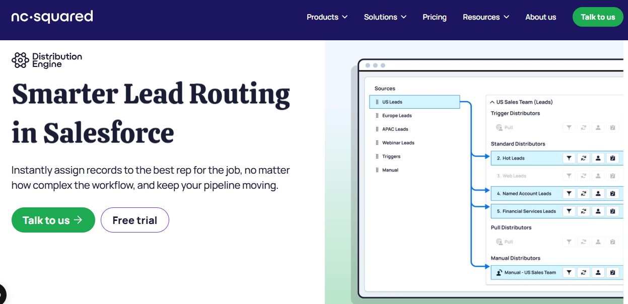Click the sync icon for Named Account Leads
Image resolution: width=628 pixels, height=304 pixels.
(x=584, y=193)
